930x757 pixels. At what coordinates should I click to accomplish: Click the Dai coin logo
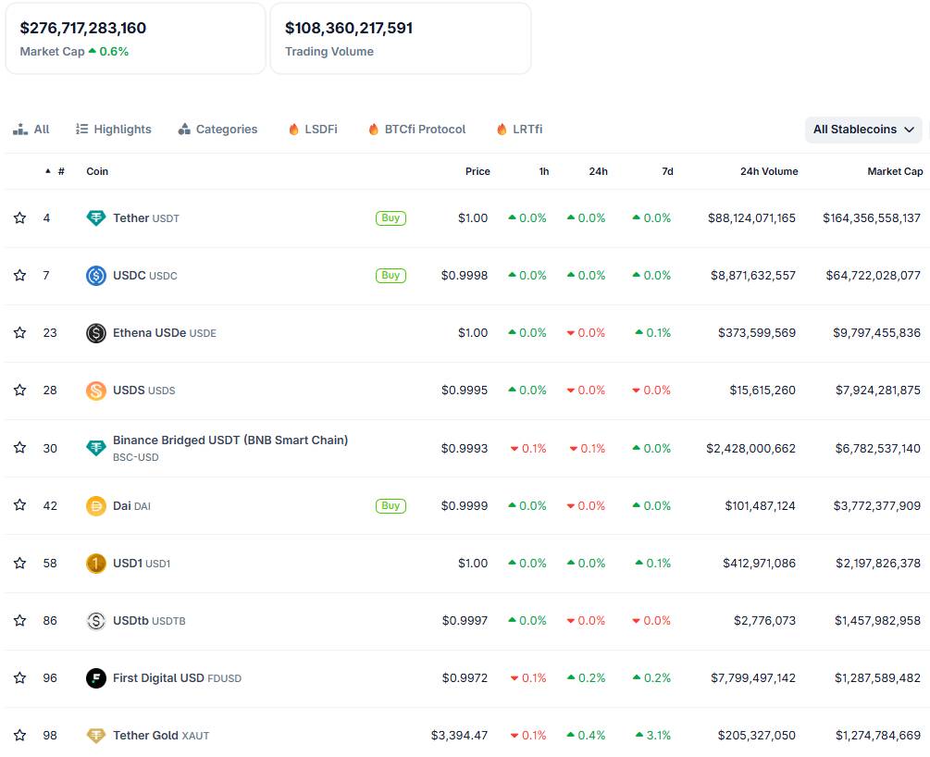pyautogui.click(x=96, y=505)
